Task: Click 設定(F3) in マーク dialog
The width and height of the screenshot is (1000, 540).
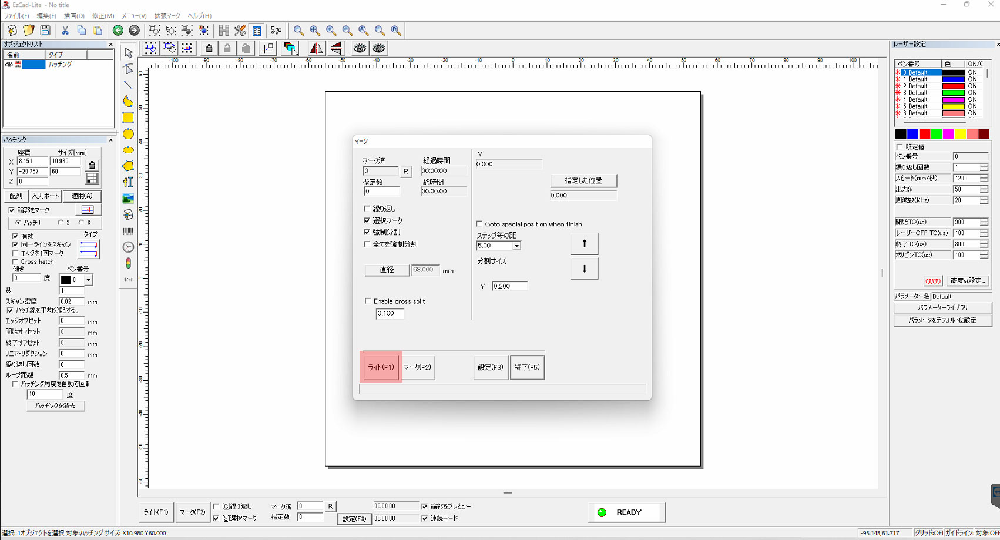Action: tap(491, 367)
